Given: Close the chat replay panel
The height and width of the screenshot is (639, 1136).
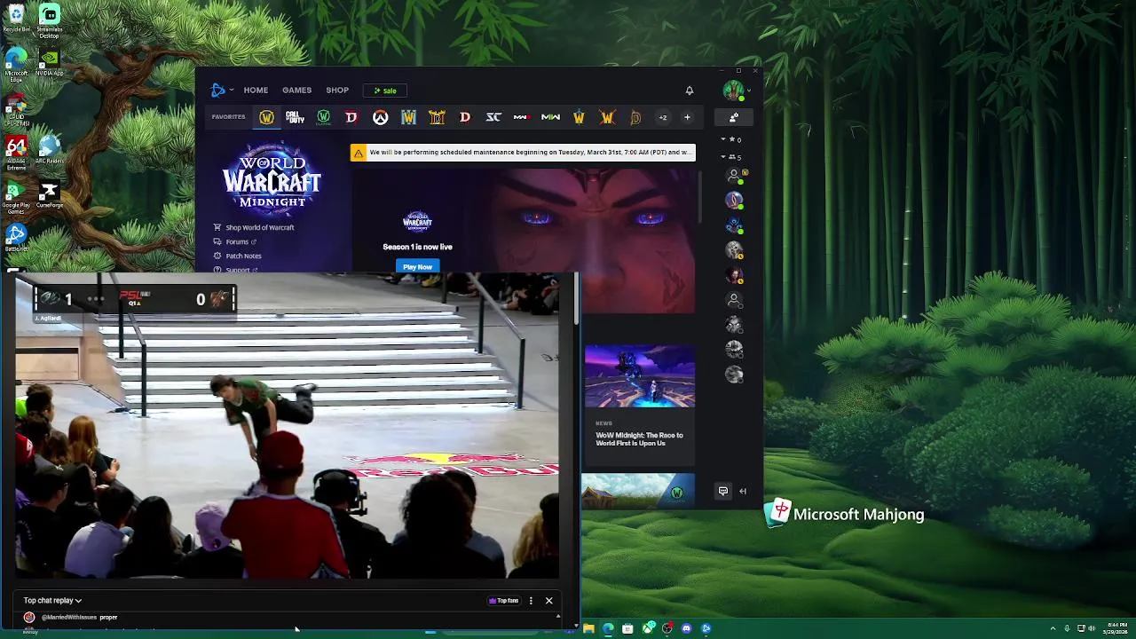Looking at the screenshot, I should [548, 601].
